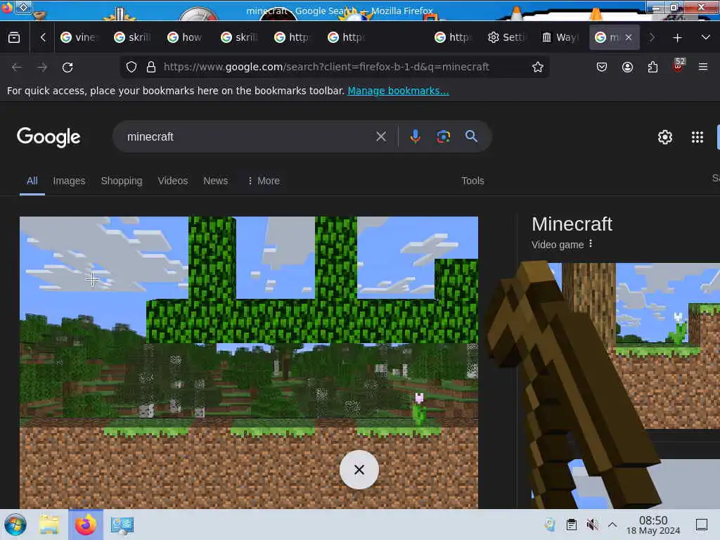This screenshot has width=720, height=540.
Task: Open the clipboard tray icon
Action: (x=571, y=525)
